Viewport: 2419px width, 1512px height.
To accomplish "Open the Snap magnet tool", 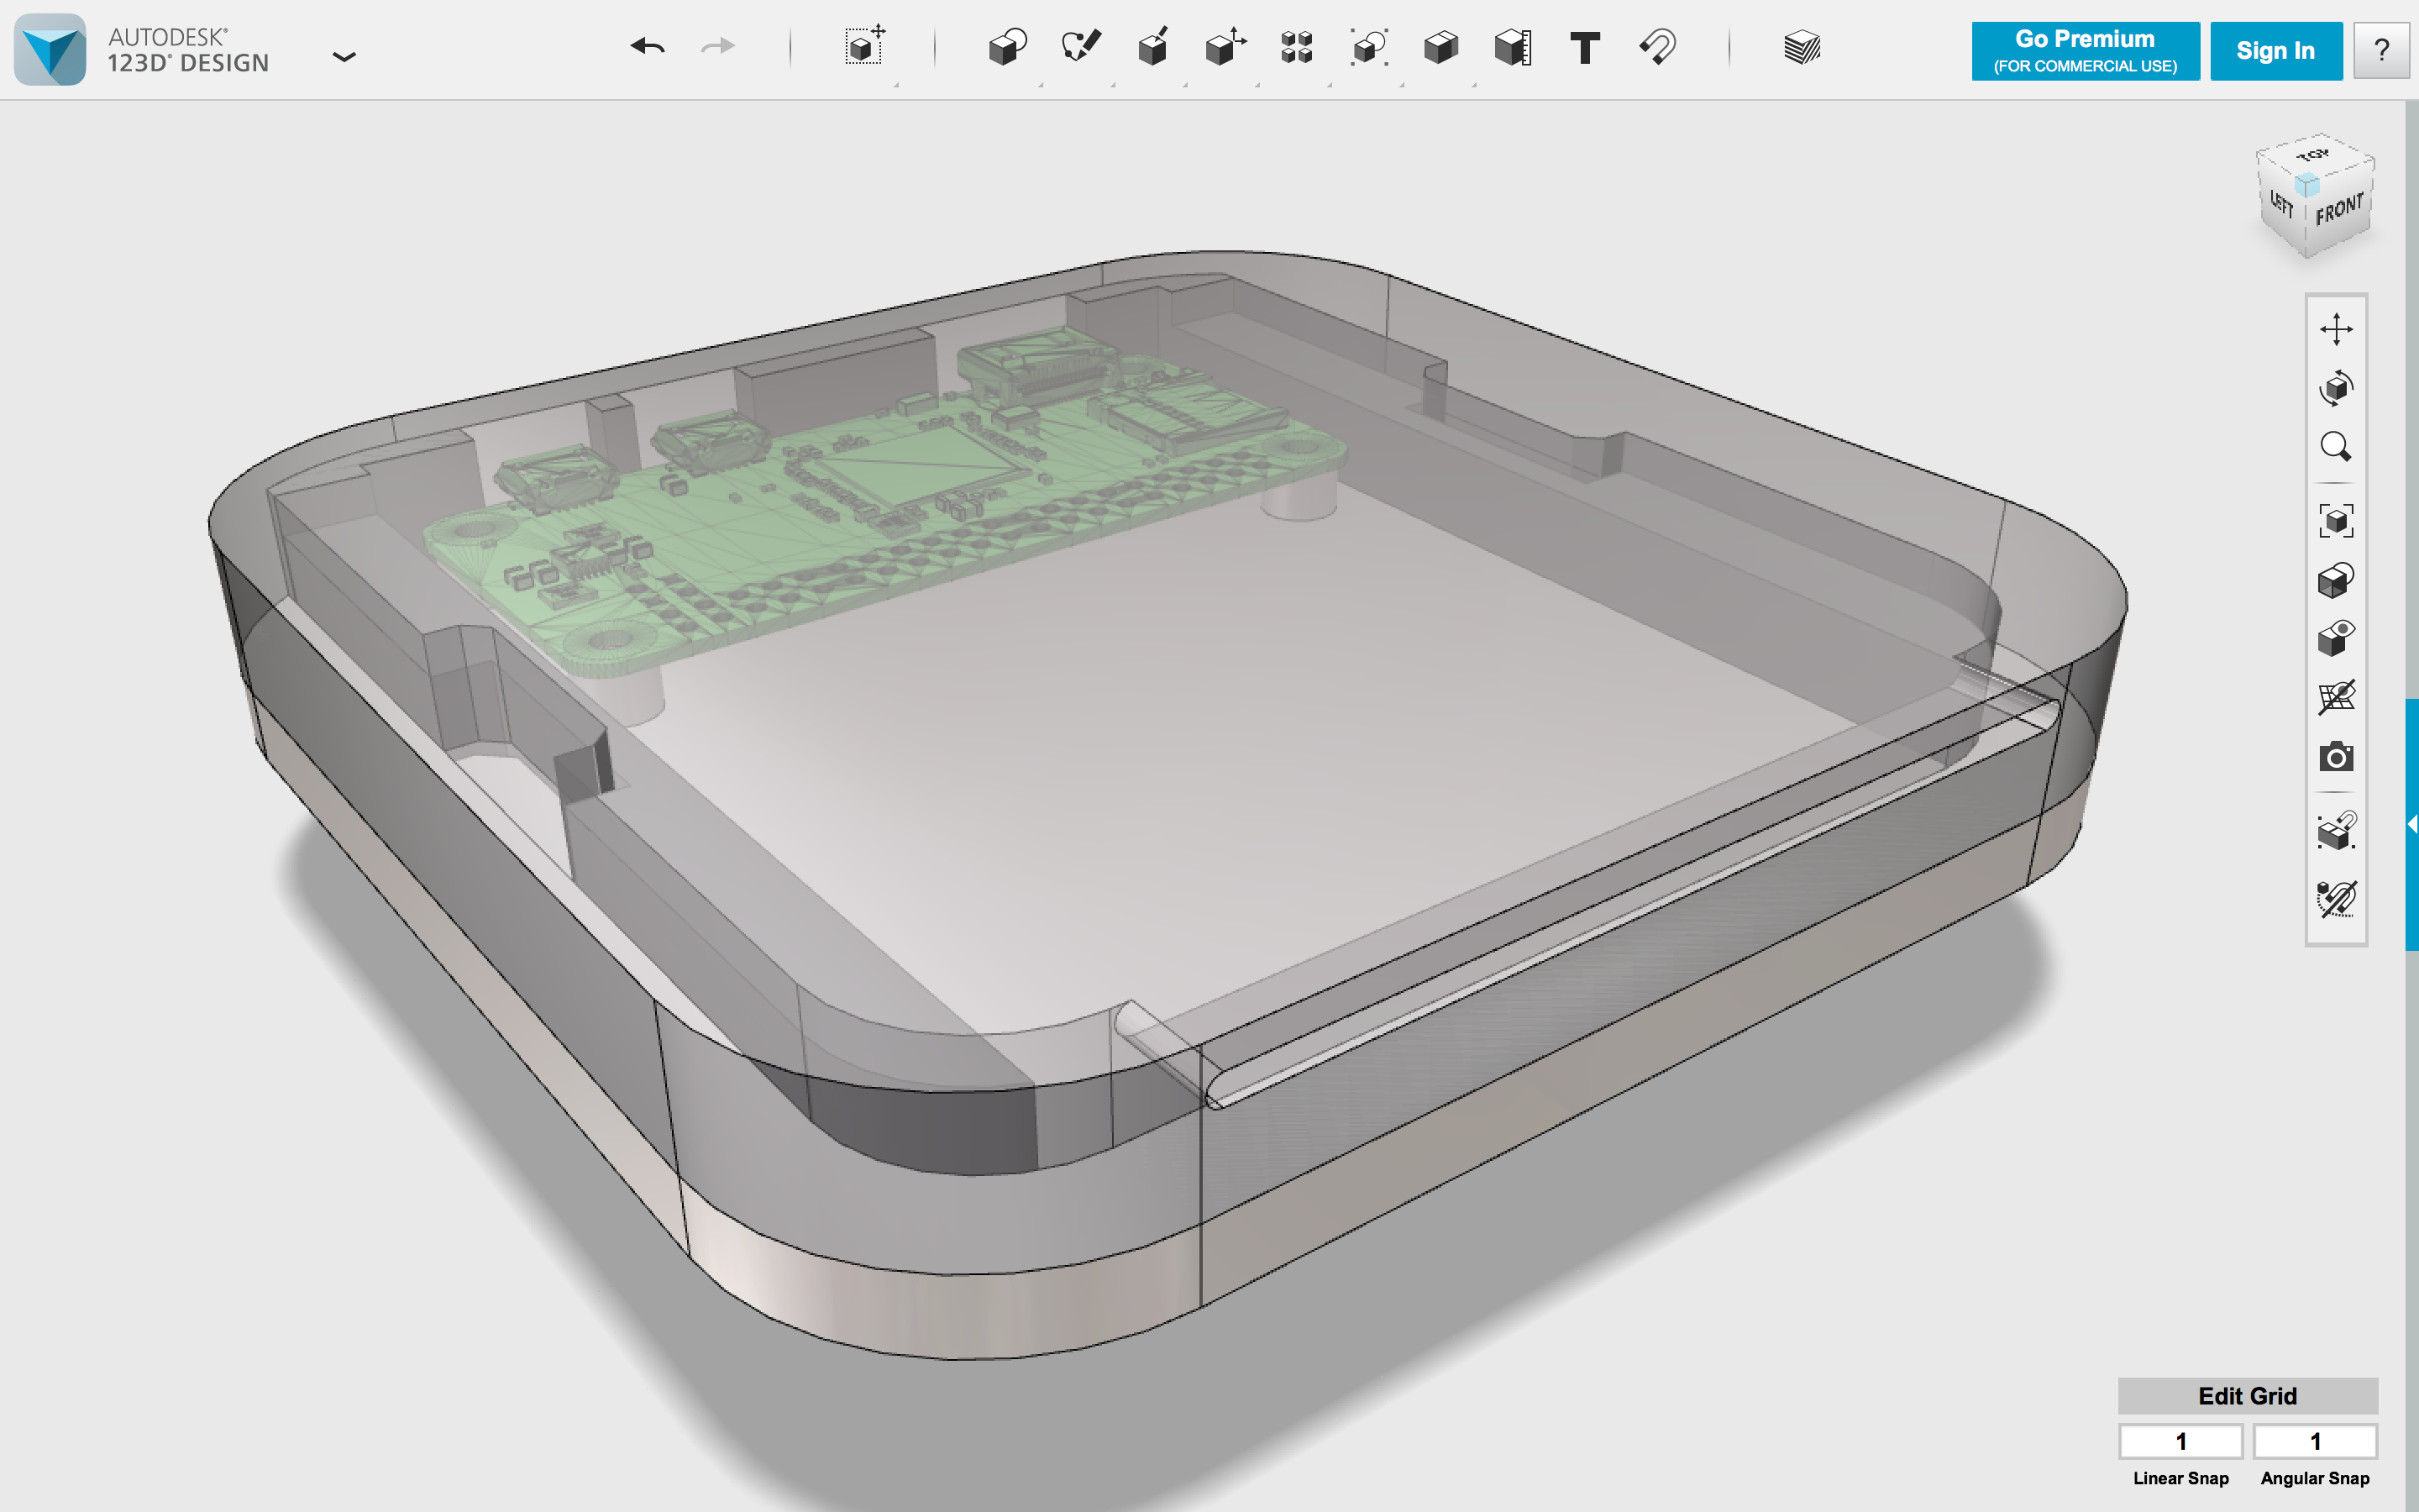I will pyautogui.click(x=1657, y=47).
